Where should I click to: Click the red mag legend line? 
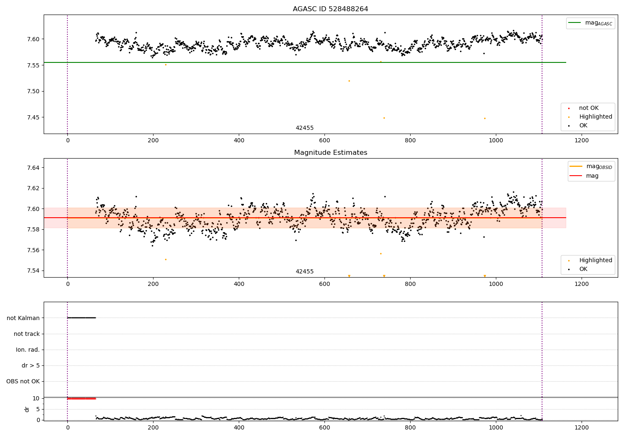click(x=576, y=176)
